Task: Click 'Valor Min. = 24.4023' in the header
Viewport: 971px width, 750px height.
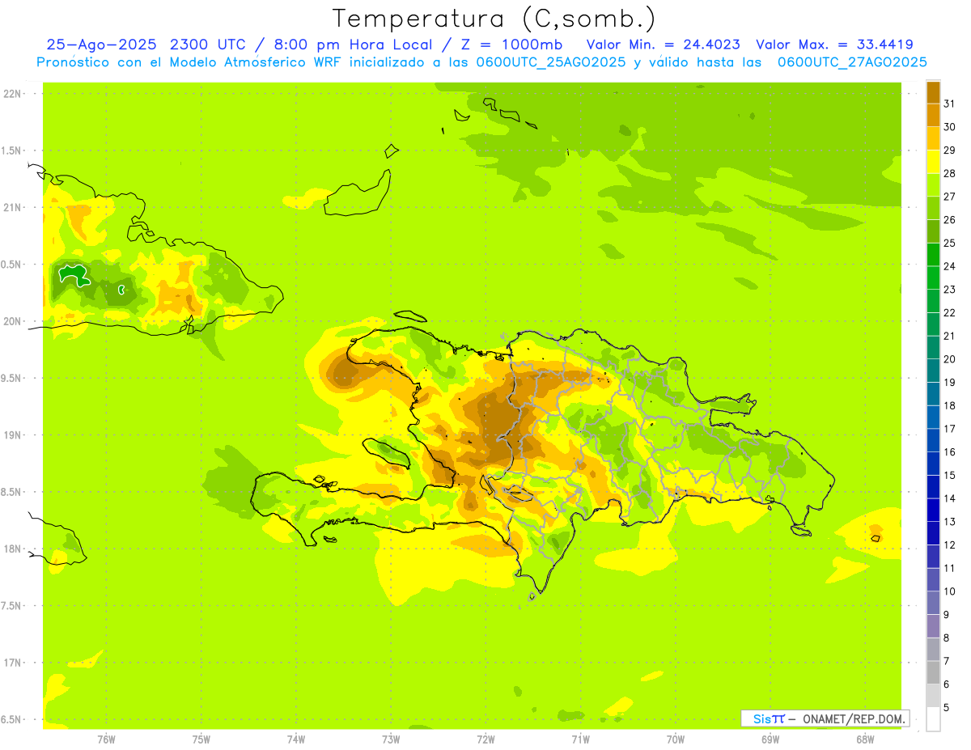Action: (663, 44)
